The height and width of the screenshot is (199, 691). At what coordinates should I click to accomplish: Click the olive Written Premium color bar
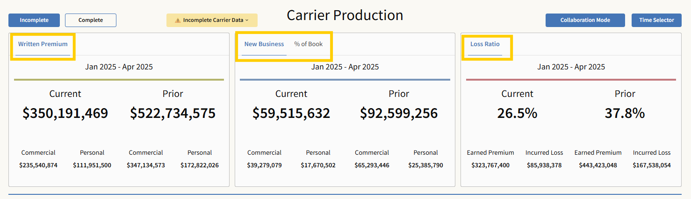click(119, 80)
